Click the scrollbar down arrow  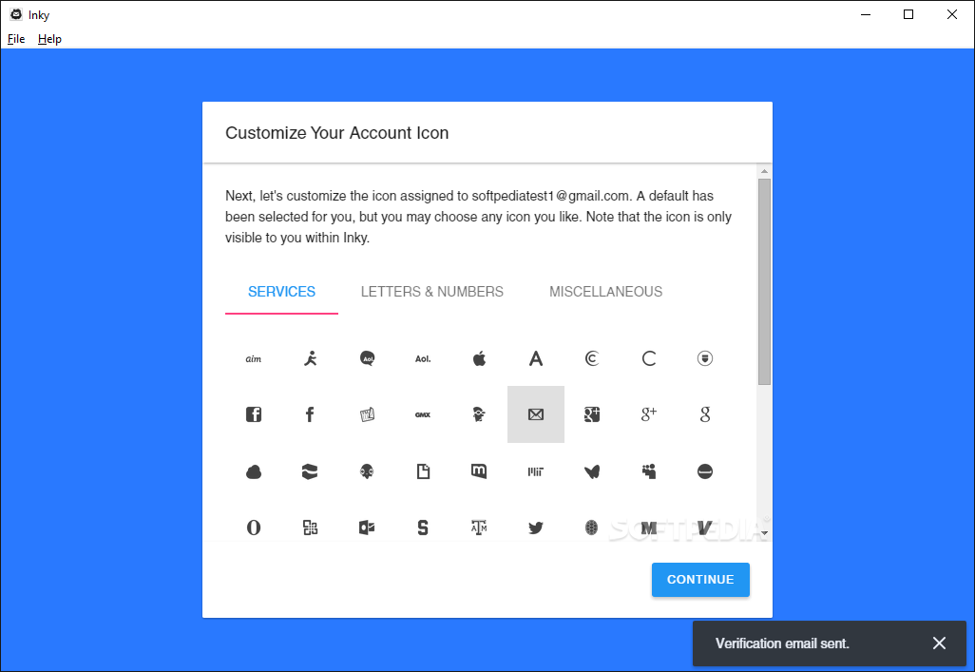pyautogui.click(x=764, y=532)
